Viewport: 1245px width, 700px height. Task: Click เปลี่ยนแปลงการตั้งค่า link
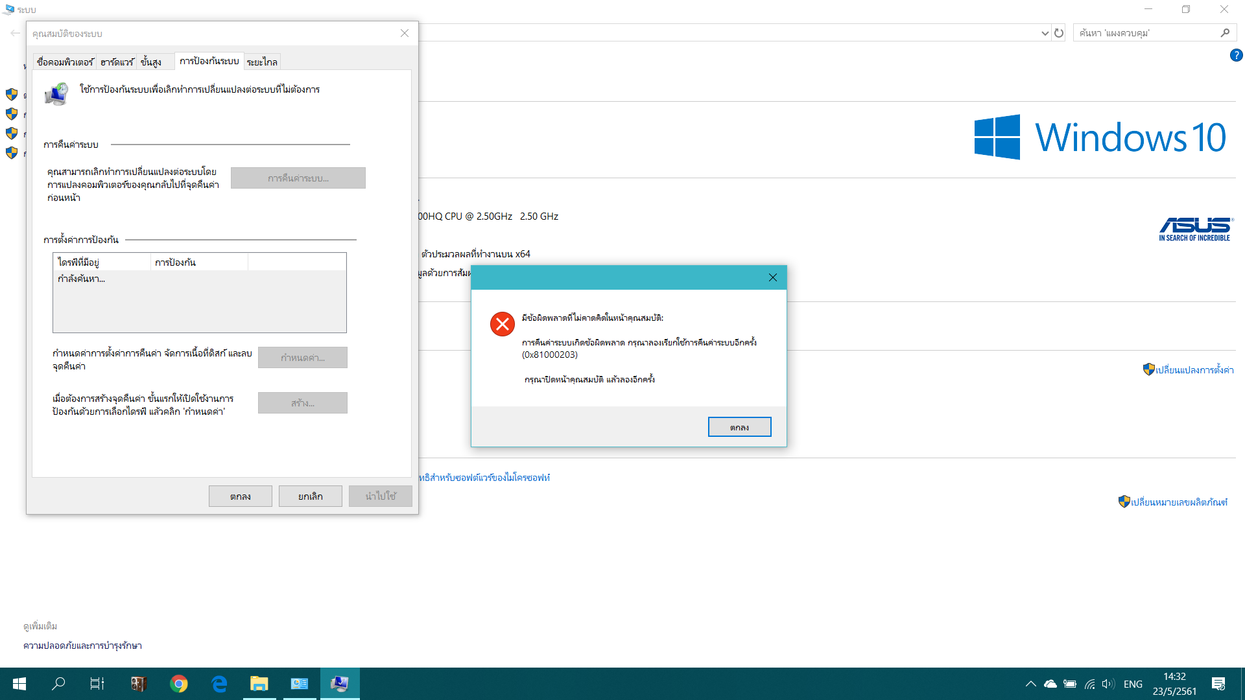click(1194, 369)
